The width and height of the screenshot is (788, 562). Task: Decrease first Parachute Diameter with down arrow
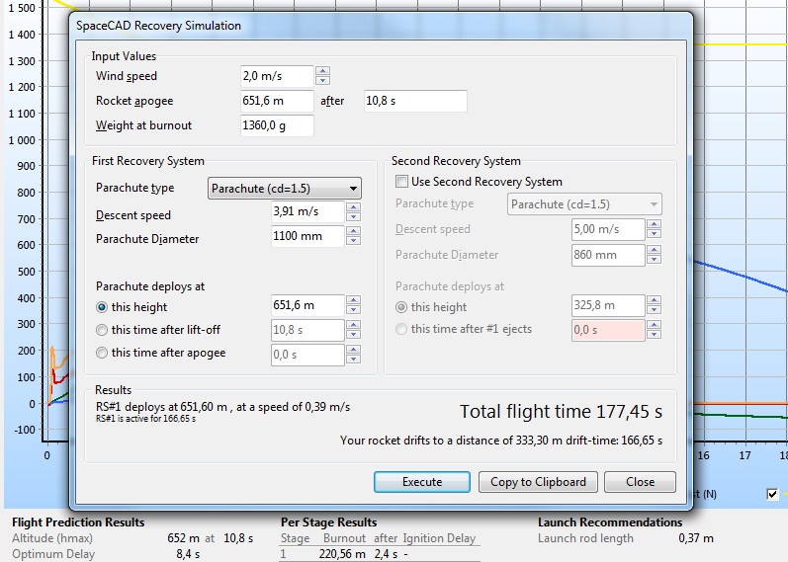click(x=353, y=241)
